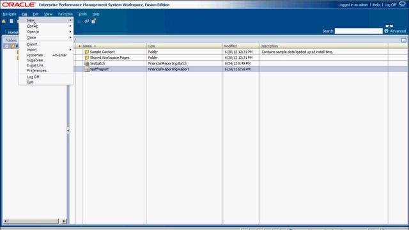Open the Edit menu
The width and height of the screenshot is (409, 230).
[36, 14]
